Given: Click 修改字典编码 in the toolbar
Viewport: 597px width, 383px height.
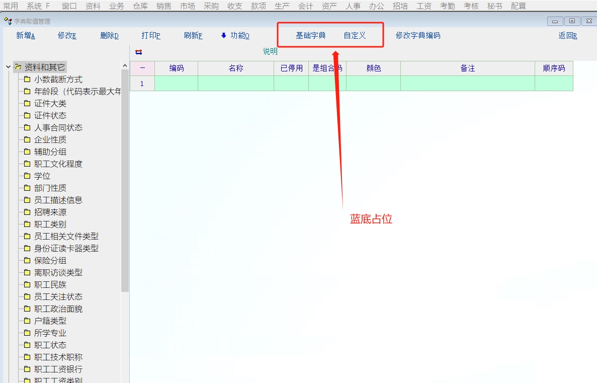Looking at the screenshot, I should pos(417,36).
